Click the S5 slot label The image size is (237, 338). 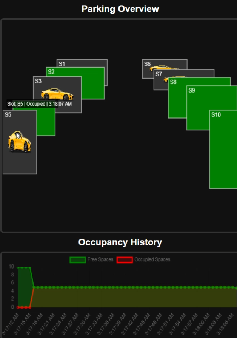click(x=8, y=114)
